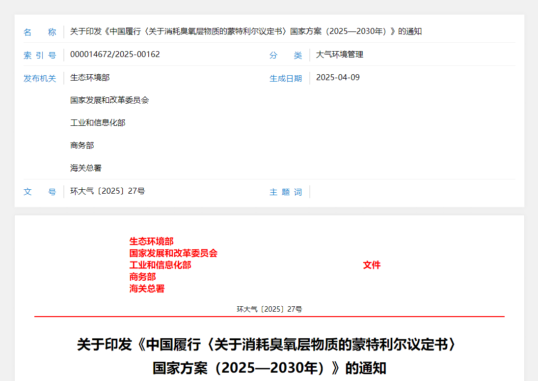Viewport: 538px width, 381px height.
Task: Click the bold notice title 关于印发...的通知
Action: 268,356
